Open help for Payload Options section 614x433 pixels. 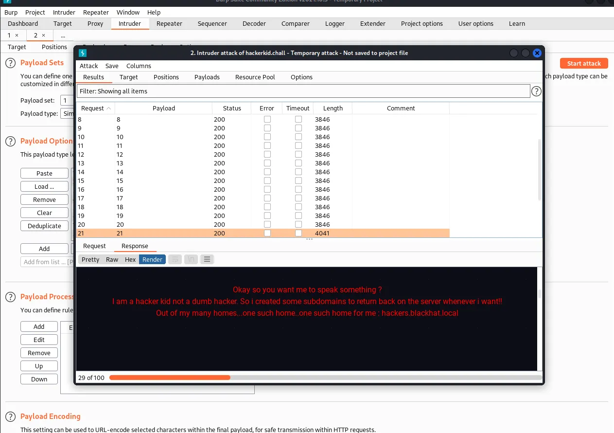[x=10, y=141]
